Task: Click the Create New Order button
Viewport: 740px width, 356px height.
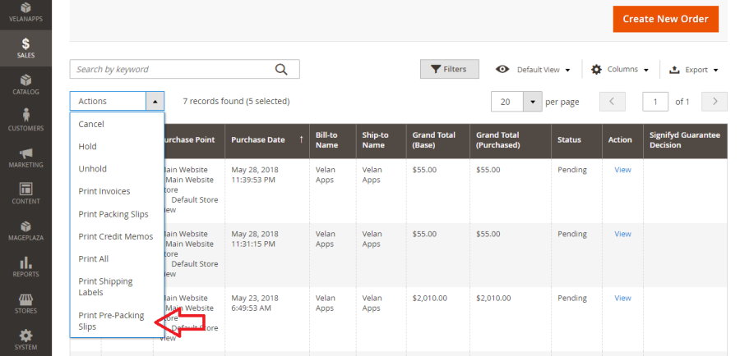Action: [x=665, y=19]
